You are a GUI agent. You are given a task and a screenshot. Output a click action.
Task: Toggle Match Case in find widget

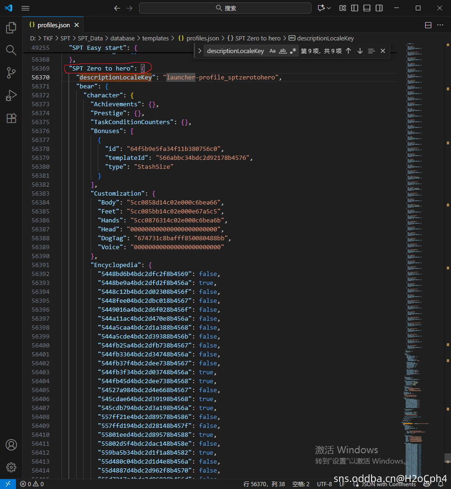tap(272, 51)
